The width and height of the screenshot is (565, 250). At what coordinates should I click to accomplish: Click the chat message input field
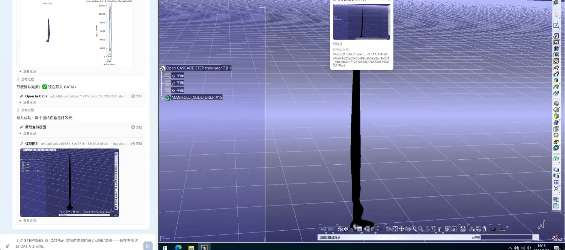77,243
